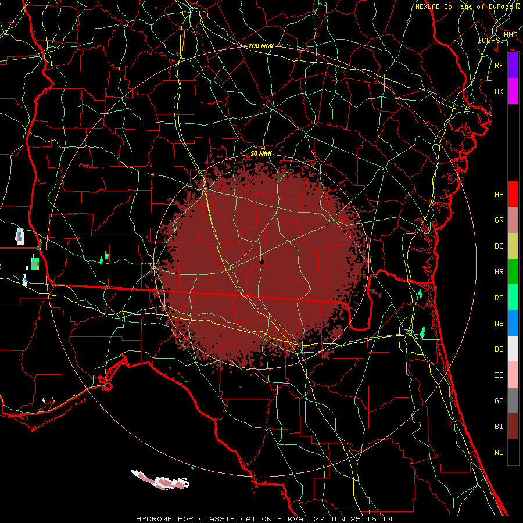
Task: Click the BI legend label
Action: [499, 427]
